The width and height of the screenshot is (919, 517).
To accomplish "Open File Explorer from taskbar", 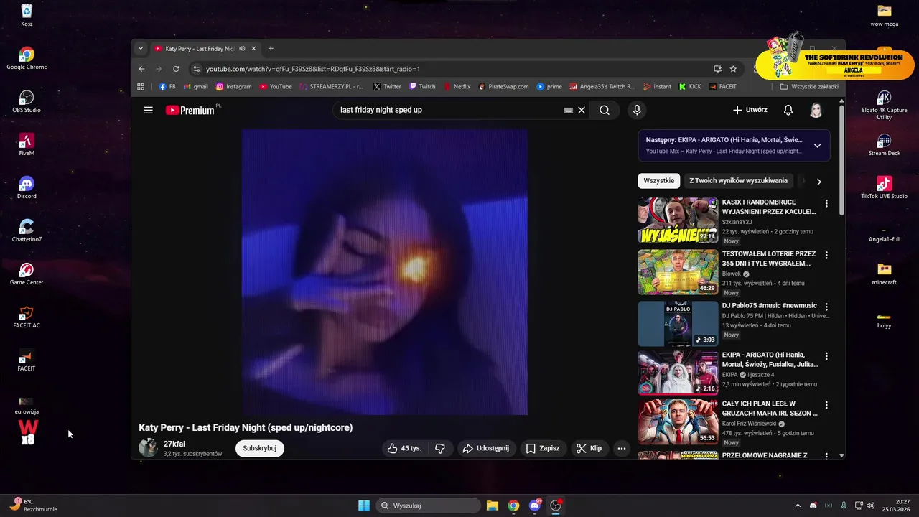I will (493, 506).
